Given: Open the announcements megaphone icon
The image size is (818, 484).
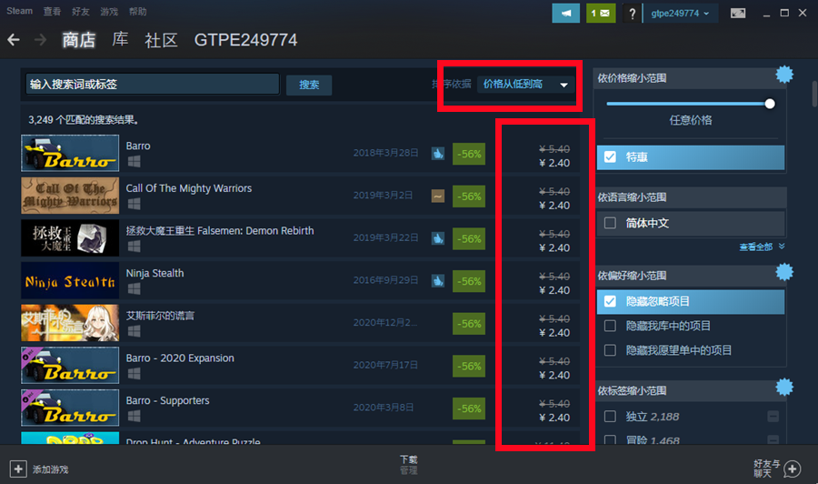Looking at the screenshot, I should pyautogui.click(x=565, y=13).
